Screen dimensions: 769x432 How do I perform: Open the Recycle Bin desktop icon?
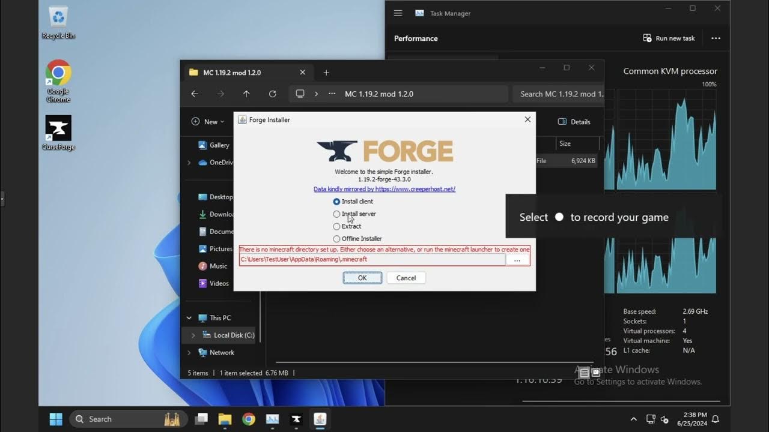click(58, 23)
